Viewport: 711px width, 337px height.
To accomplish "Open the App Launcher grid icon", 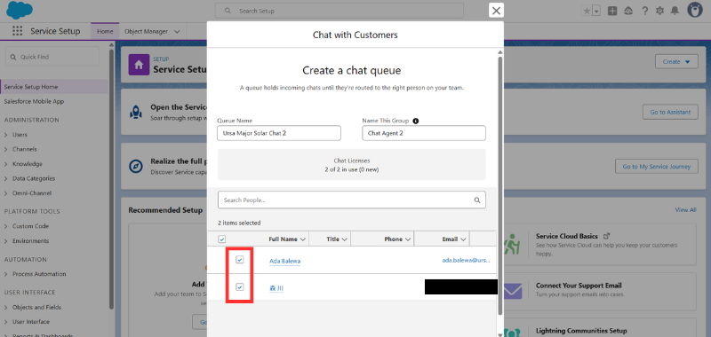I will pyautogui.click(x=17, y=31).
